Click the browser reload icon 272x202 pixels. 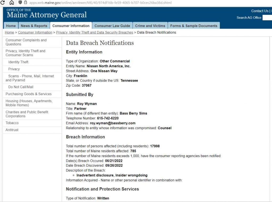[2, 2]
